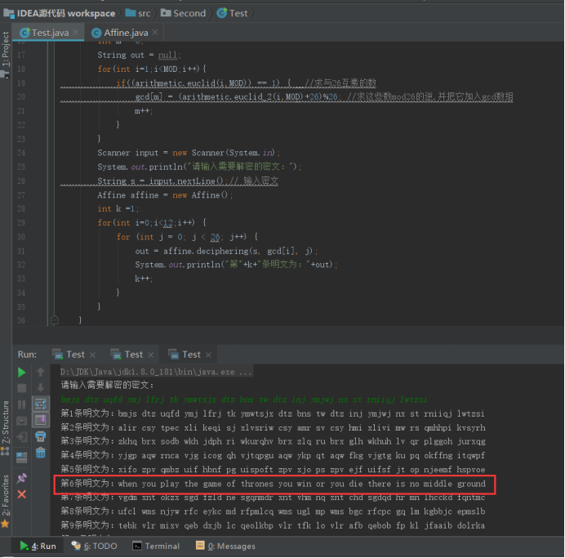The width and height of the screenshot is (565, 558).
Task: Click IDEA源代码 workspace in the breadcrumb
Action: [x=60, y=13]
